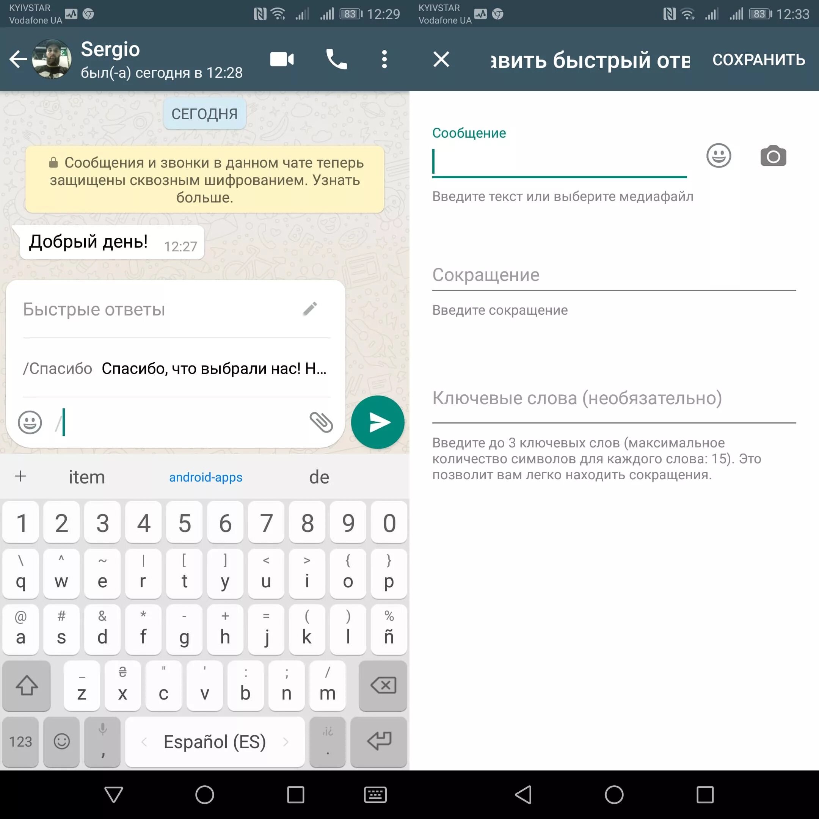Tap Back in the right screen's nav bar
819x819 pixels.
click(523, 794)
